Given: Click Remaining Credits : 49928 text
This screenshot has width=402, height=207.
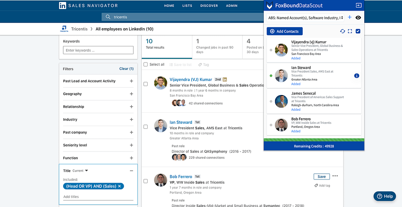Looking at the screenshot, I should [x=314, y=146].
